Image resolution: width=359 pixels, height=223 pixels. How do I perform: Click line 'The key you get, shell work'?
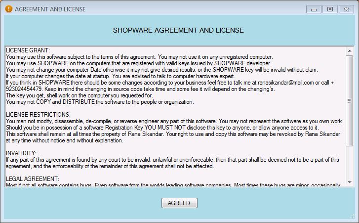79,95
